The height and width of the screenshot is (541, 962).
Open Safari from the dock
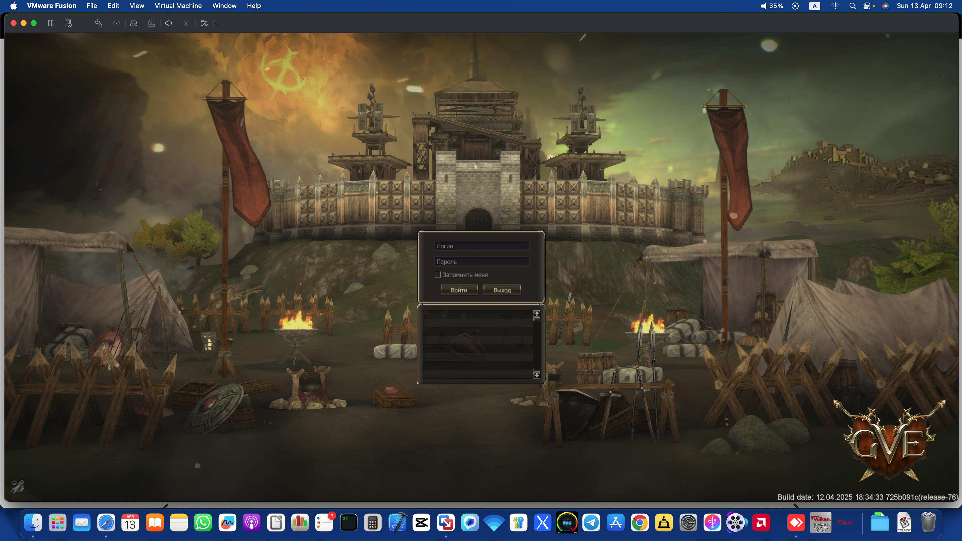(x=106, y=522)
